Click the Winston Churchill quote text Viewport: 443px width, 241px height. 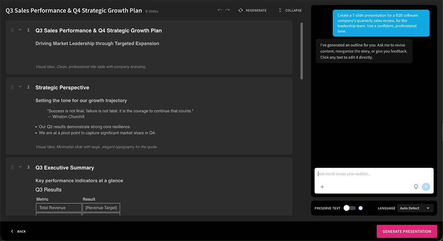[x=120, y=111]
